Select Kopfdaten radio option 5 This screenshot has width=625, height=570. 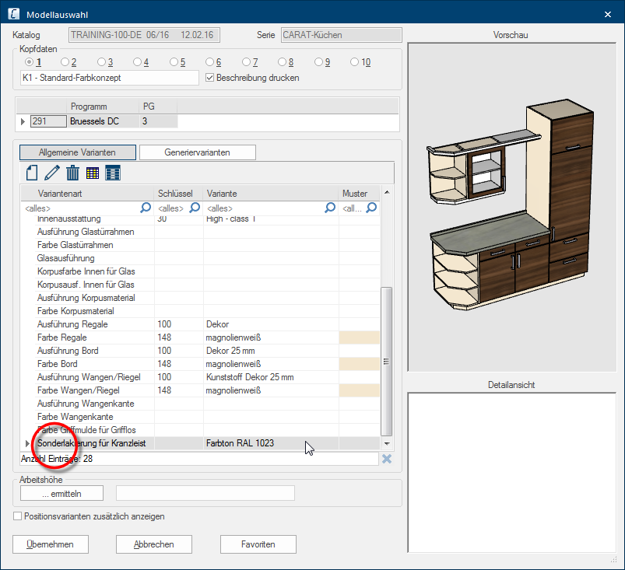pos(174,62)
